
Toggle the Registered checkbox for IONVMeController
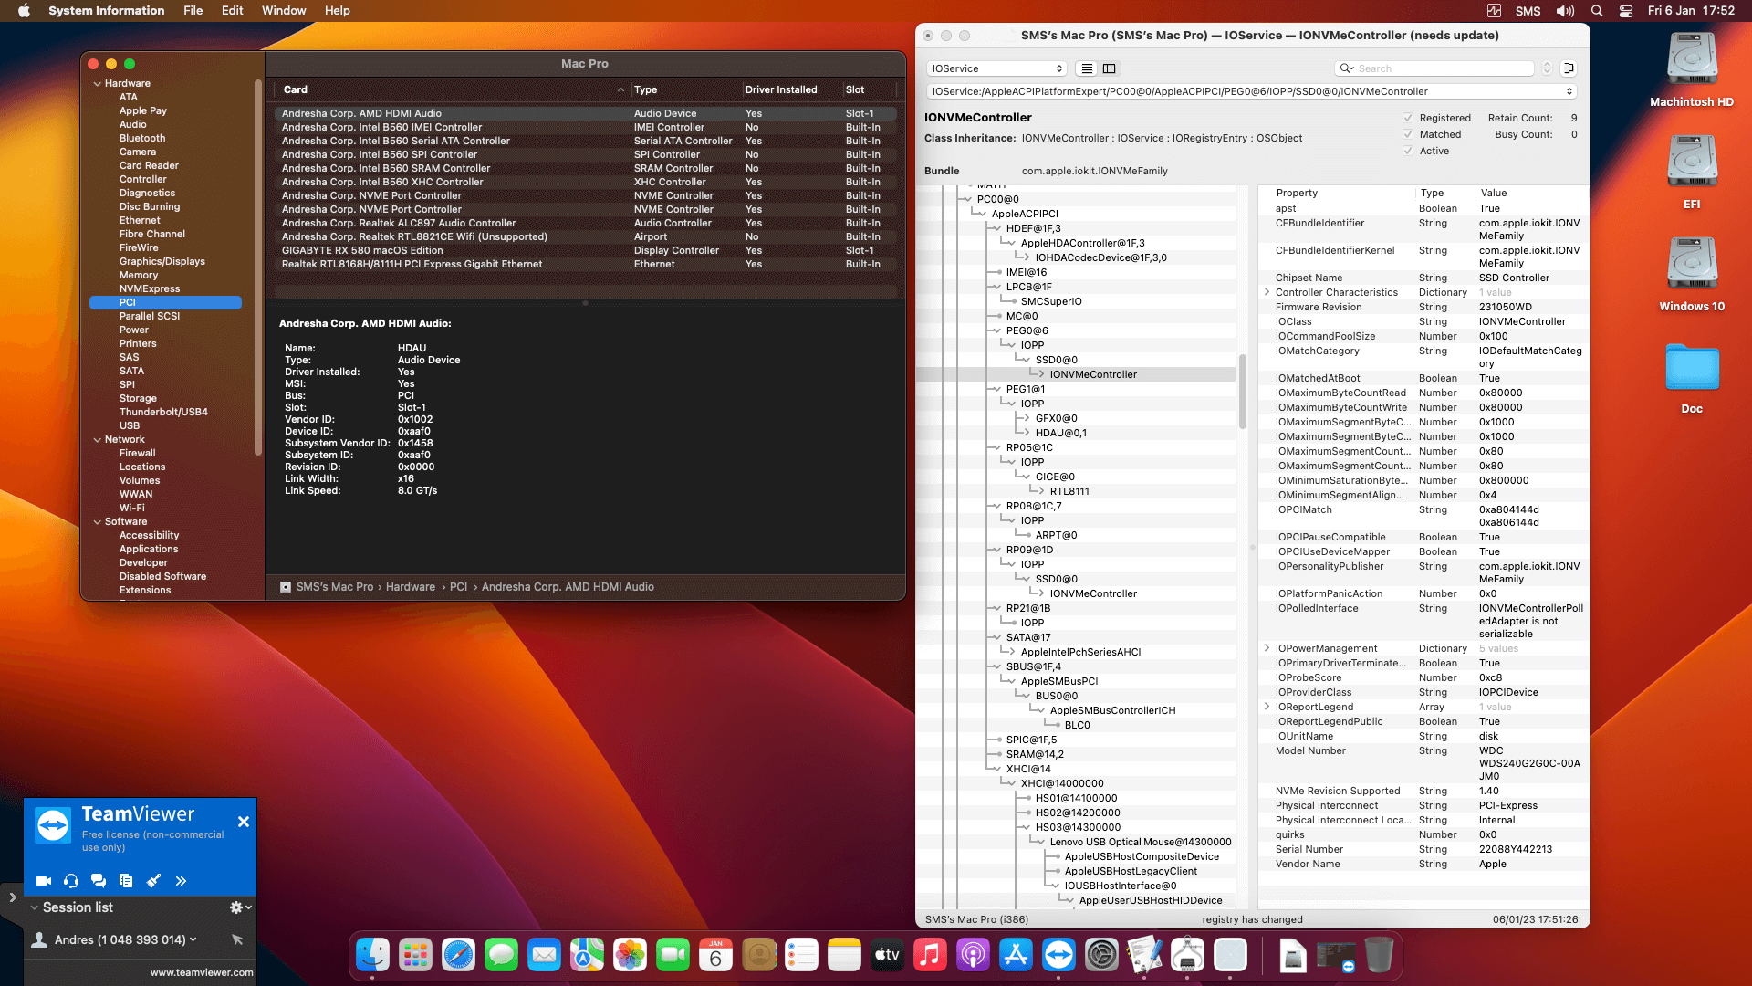(x=1408, y=118)
